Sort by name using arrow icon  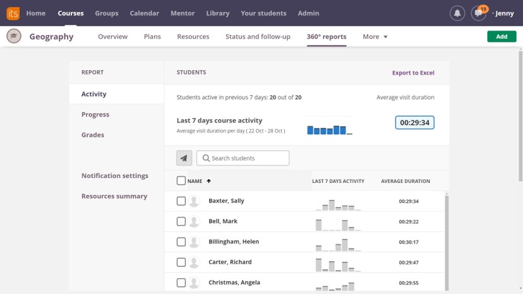point(209,181)
